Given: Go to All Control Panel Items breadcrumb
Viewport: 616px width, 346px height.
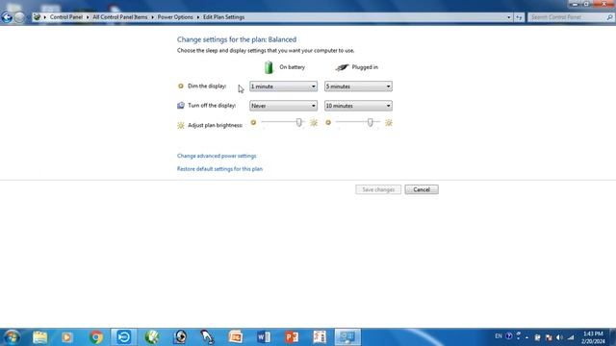Looking at the screenshot, I should click(119, 17).
